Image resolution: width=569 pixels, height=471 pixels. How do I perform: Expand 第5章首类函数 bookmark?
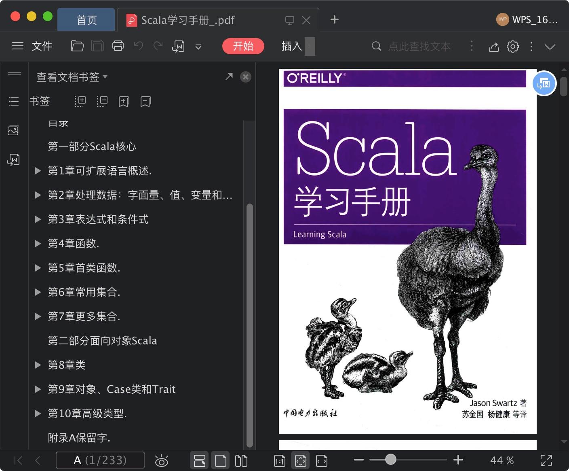38,268
